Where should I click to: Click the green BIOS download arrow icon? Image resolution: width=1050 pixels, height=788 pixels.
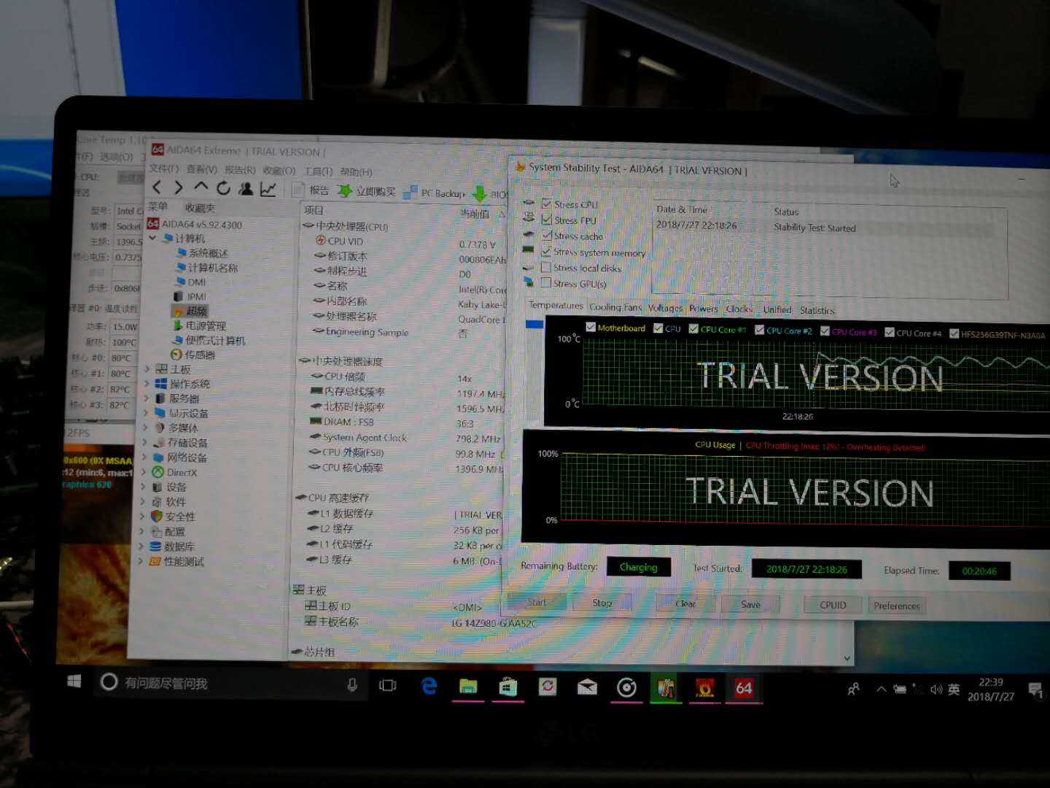click(x=480, y=193)
